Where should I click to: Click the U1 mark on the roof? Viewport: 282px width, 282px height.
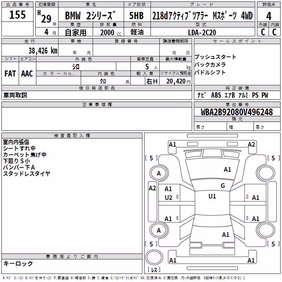pos(212,196)
